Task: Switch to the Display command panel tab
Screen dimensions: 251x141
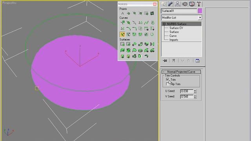Action: pos(192,4)
